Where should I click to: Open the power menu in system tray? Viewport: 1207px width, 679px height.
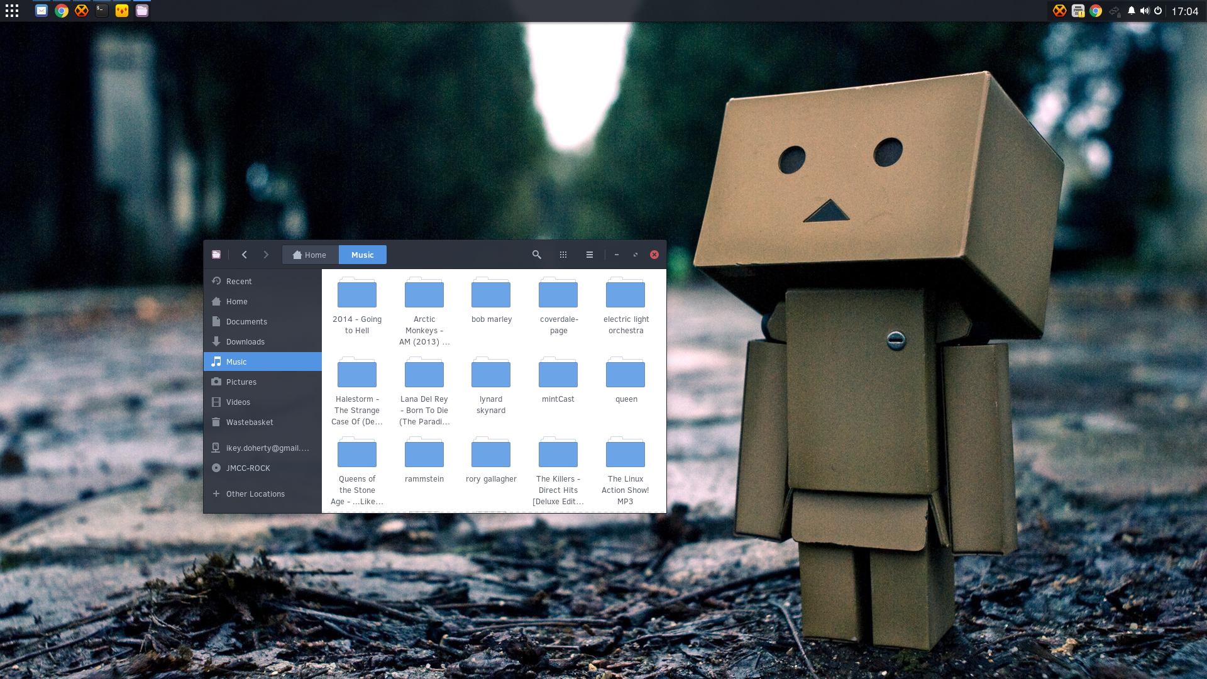pos(1158,11)
